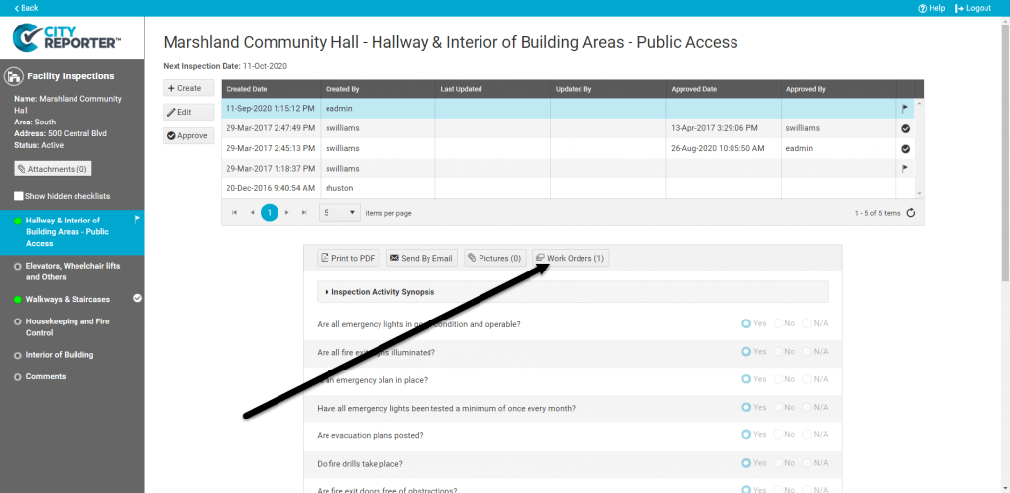1010x493 pixels.
Task: Go to the first page of results
Action: (234, 213)
